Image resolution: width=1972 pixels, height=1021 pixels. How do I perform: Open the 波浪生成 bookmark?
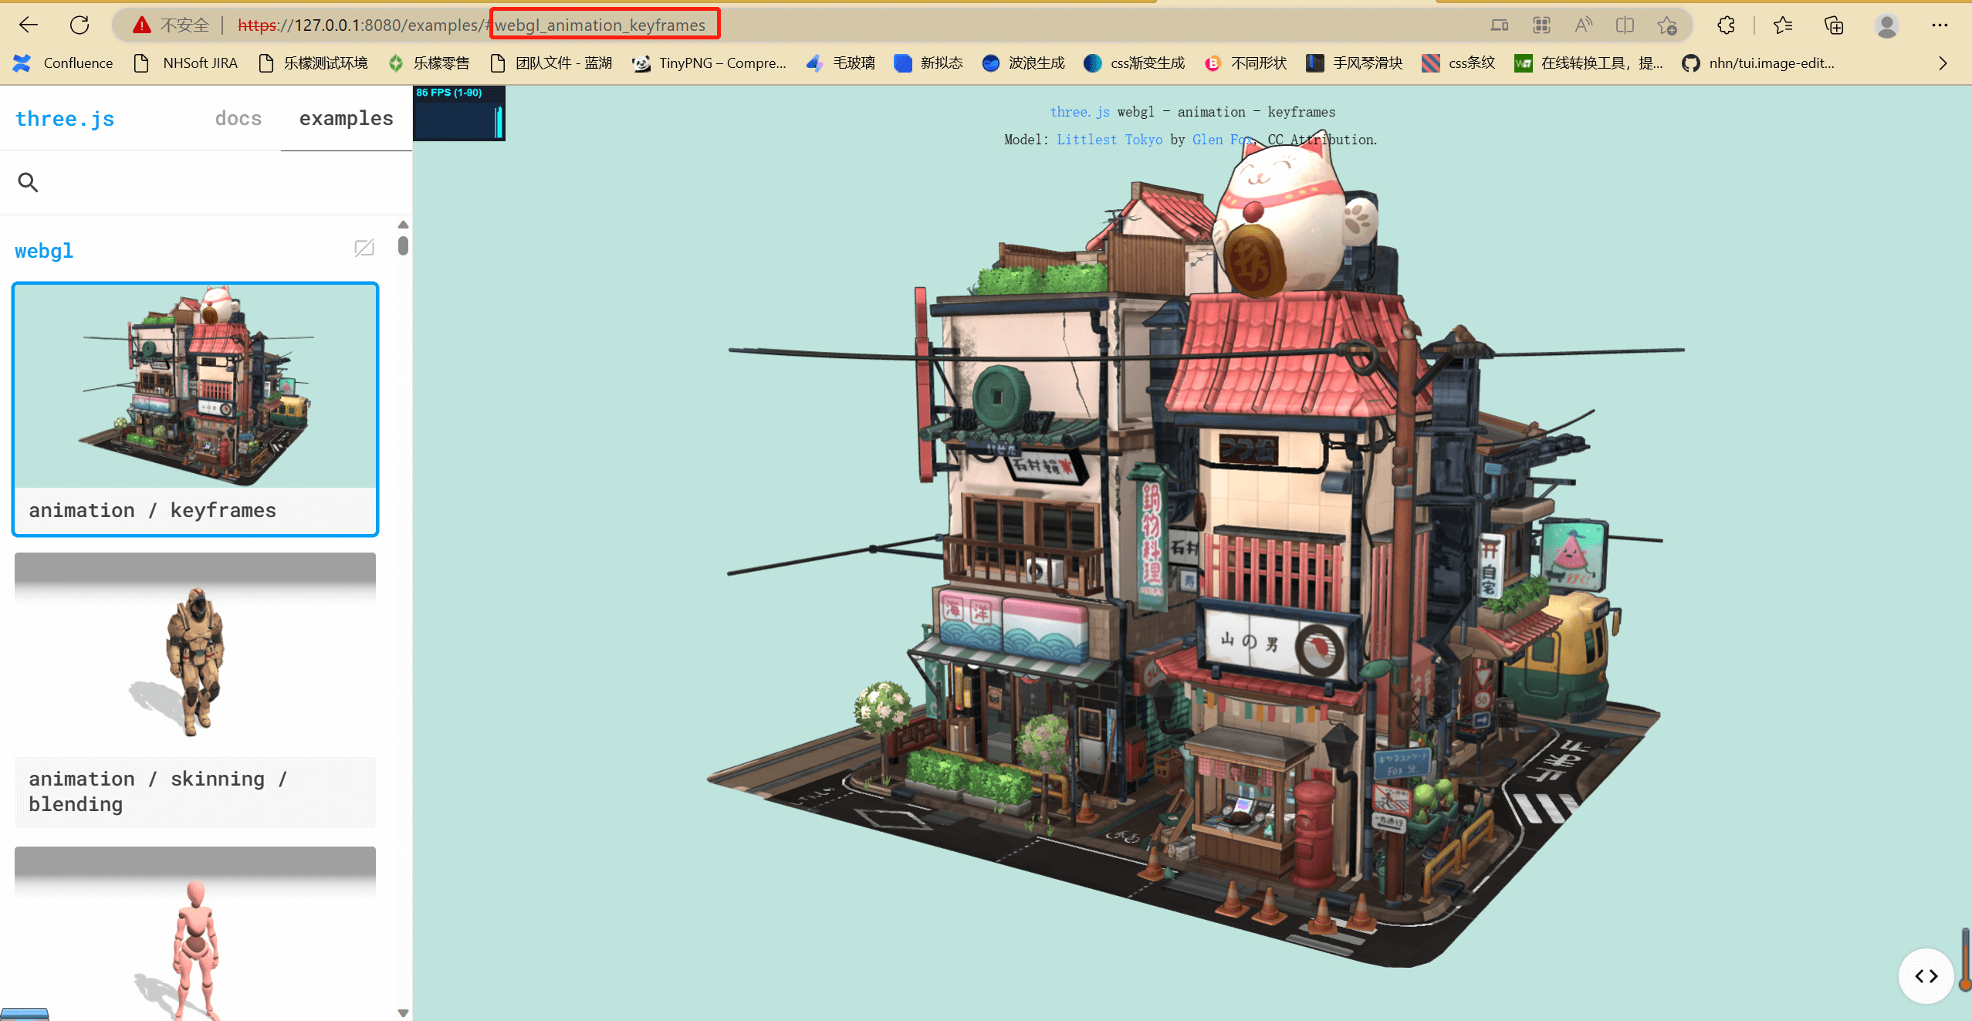point(1023,63)
